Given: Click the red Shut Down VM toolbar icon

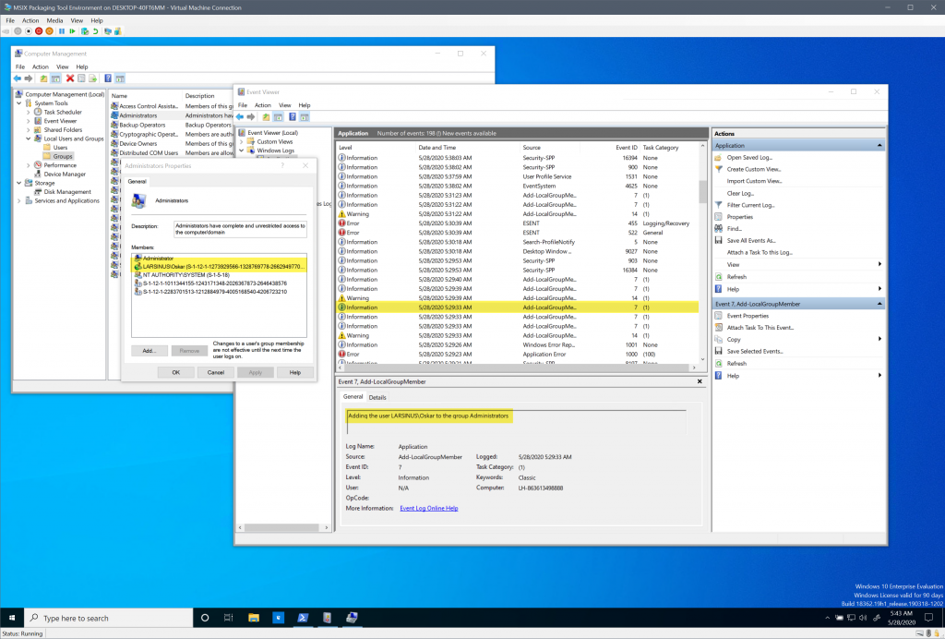Looking at the screenshot, I should [x=39, y=30].
